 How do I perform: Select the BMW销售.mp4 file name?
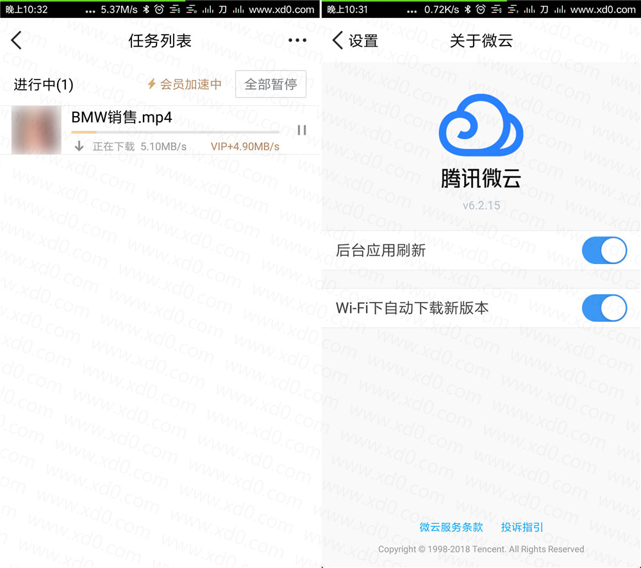(122, 117)
